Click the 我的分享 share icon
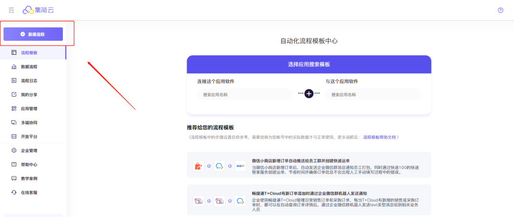Screen dimensions: 514x217 pos(14,94)
